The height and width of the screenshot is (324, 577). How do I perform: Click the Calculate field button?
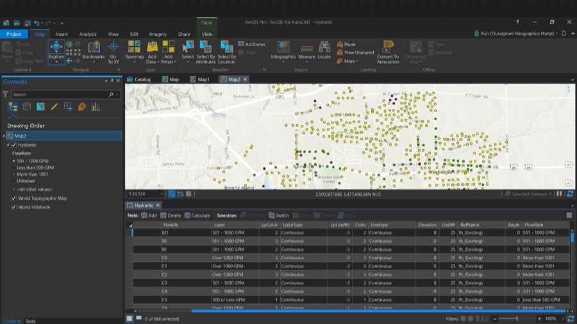(x=197, y=216)
